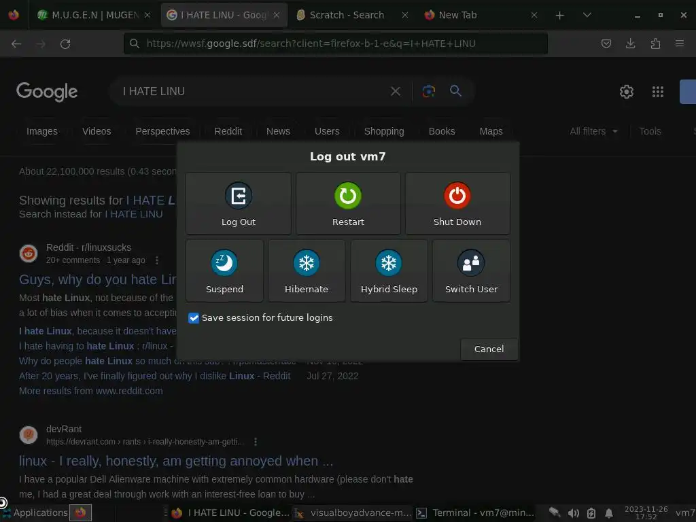Filter results by Books
This screenshot has width=696, height=522.
pyautogui.click(x=442, y=131)
